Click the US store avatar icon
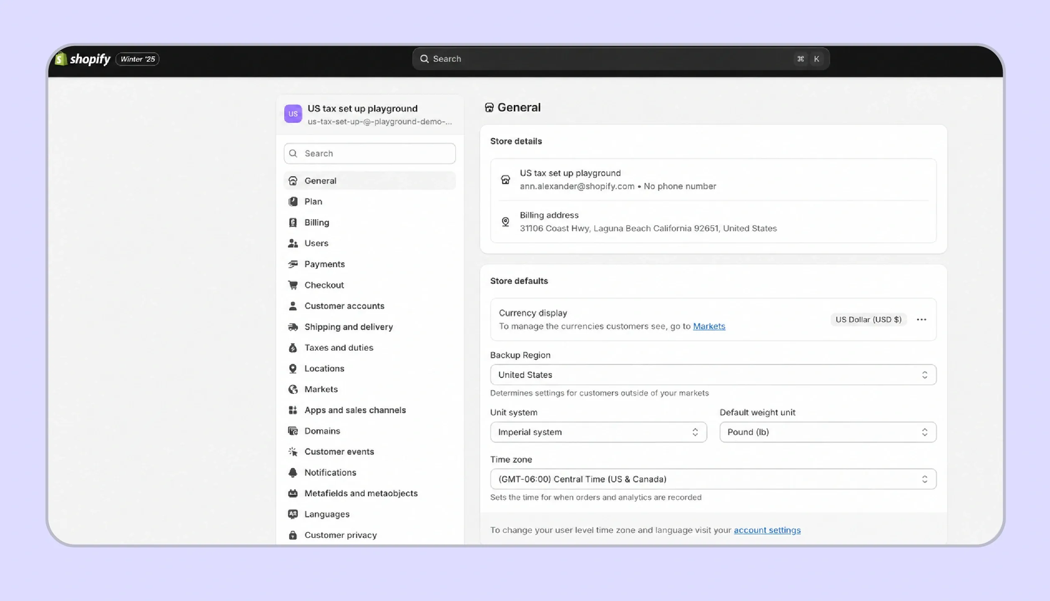The height and width of the screenshot is (601, 1050). point(293,114)
